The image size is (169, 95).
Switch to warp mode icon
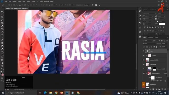92,5
